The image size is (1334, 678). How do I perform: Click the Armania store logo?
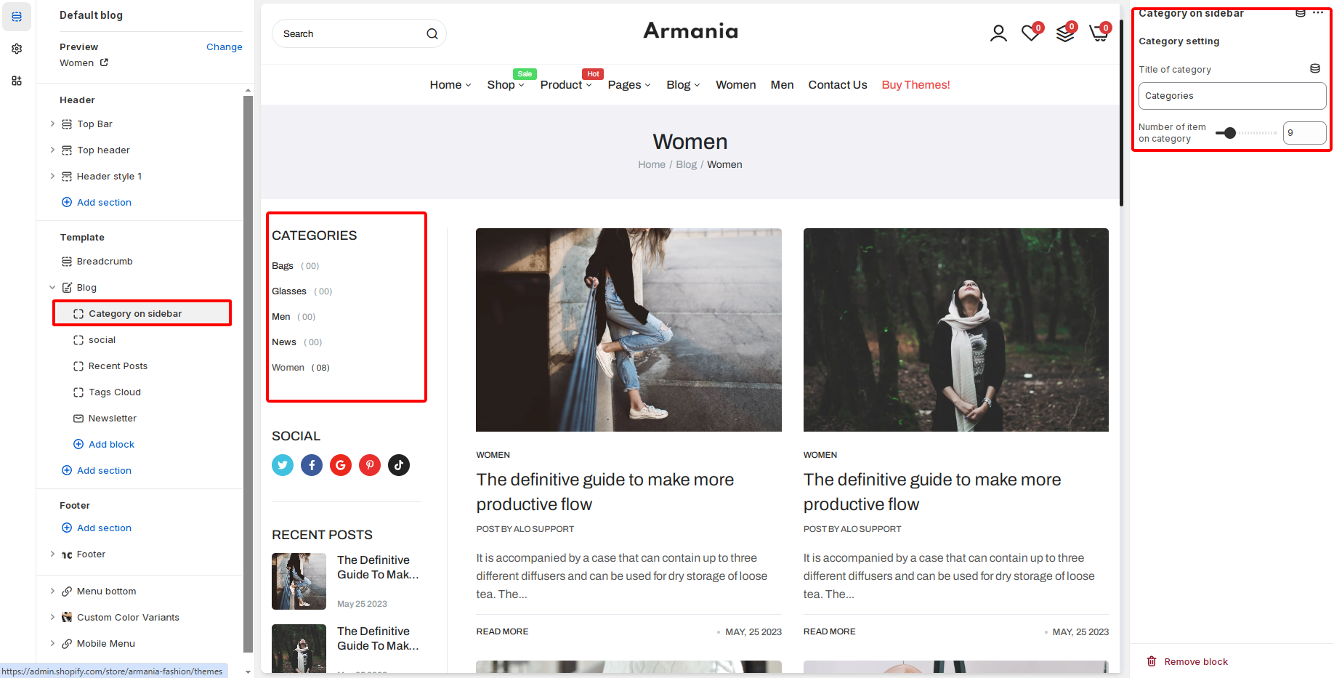[x=690, y=31]
